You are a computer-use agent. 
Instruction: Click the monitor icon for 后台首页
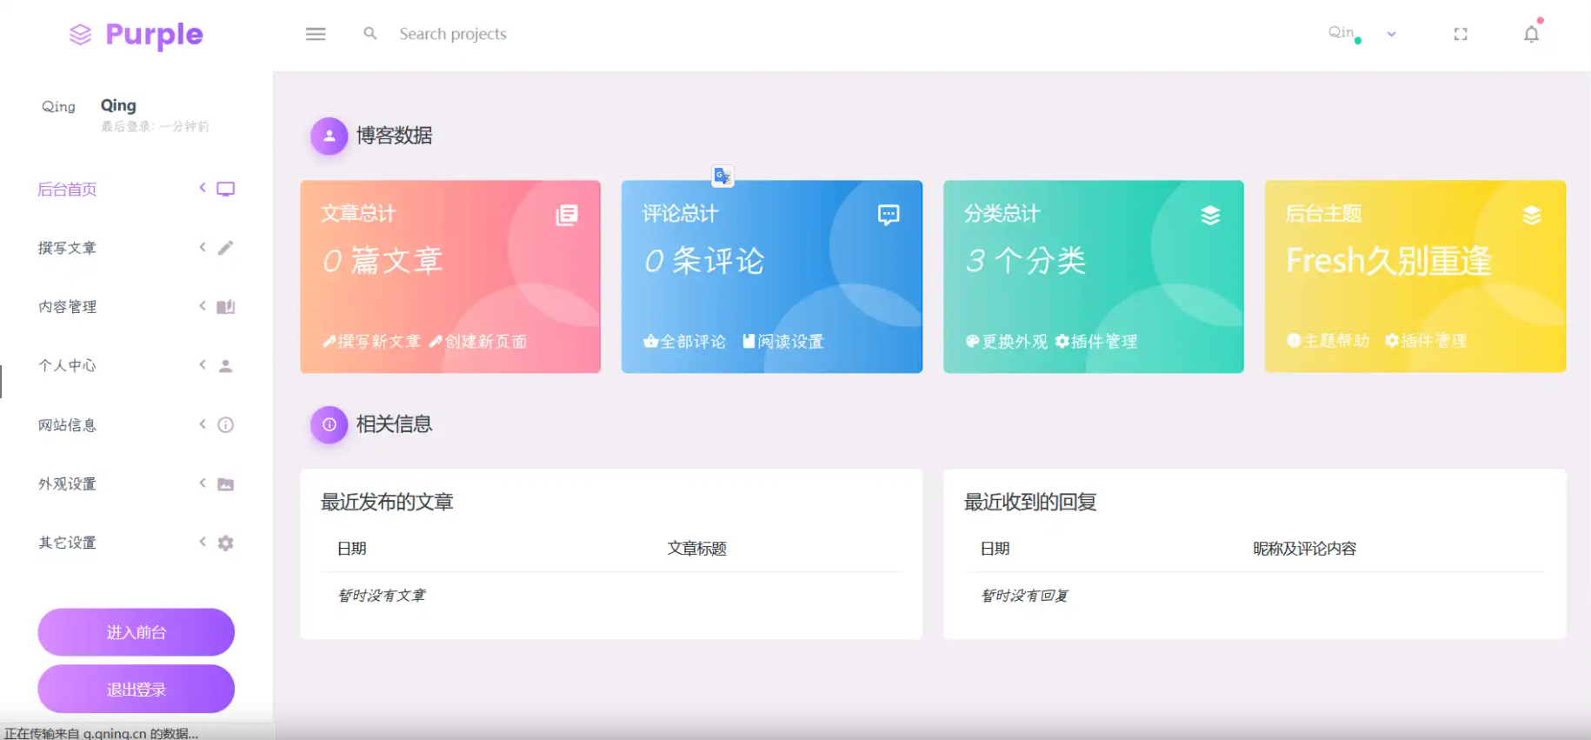point(226,189)
